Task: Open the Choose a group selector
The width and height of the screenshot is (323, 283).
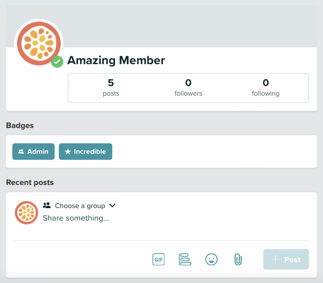Action: tap(80, 206)
